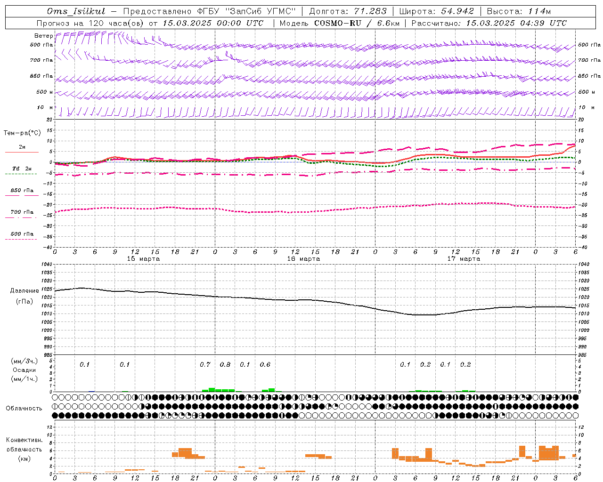Image resolution: width=603 pixels, height=482 pixels.
Task: Click the Тем-ра(°C) axis label
Action: click(22, 133)
